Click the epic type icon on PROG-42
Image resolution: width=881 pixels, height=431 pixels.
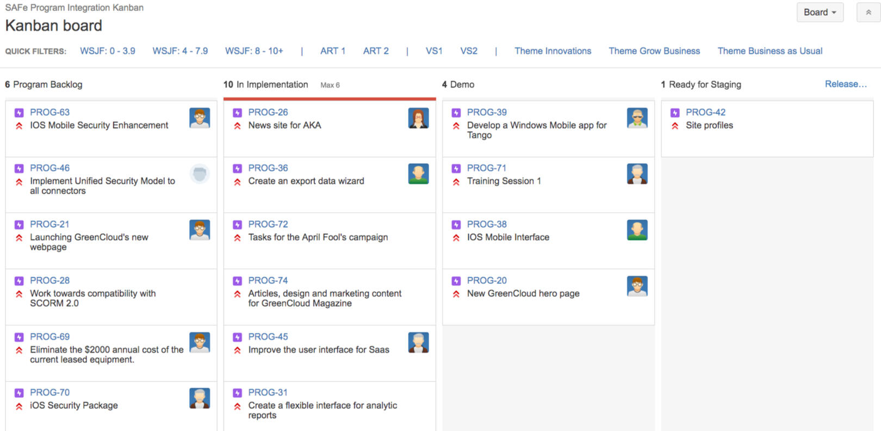click(x=675, y=113)
